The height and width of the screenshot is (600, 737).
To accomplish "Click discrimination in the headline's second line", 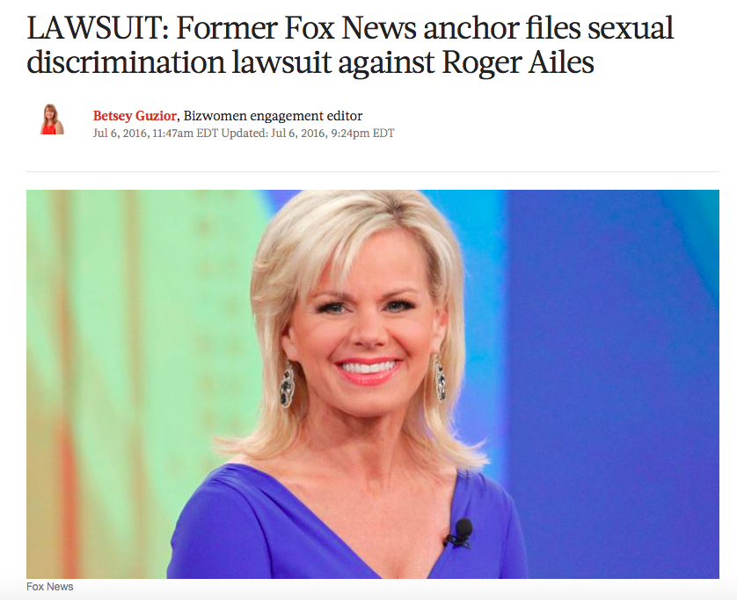I will tap(126, 62).
